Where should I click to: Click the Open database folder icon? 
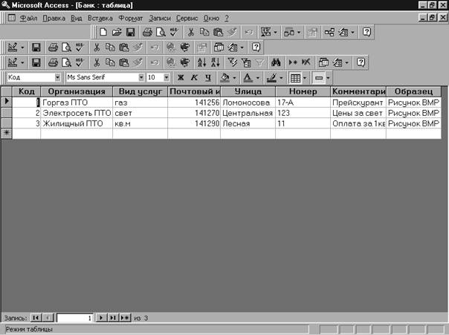pos(117,32)
